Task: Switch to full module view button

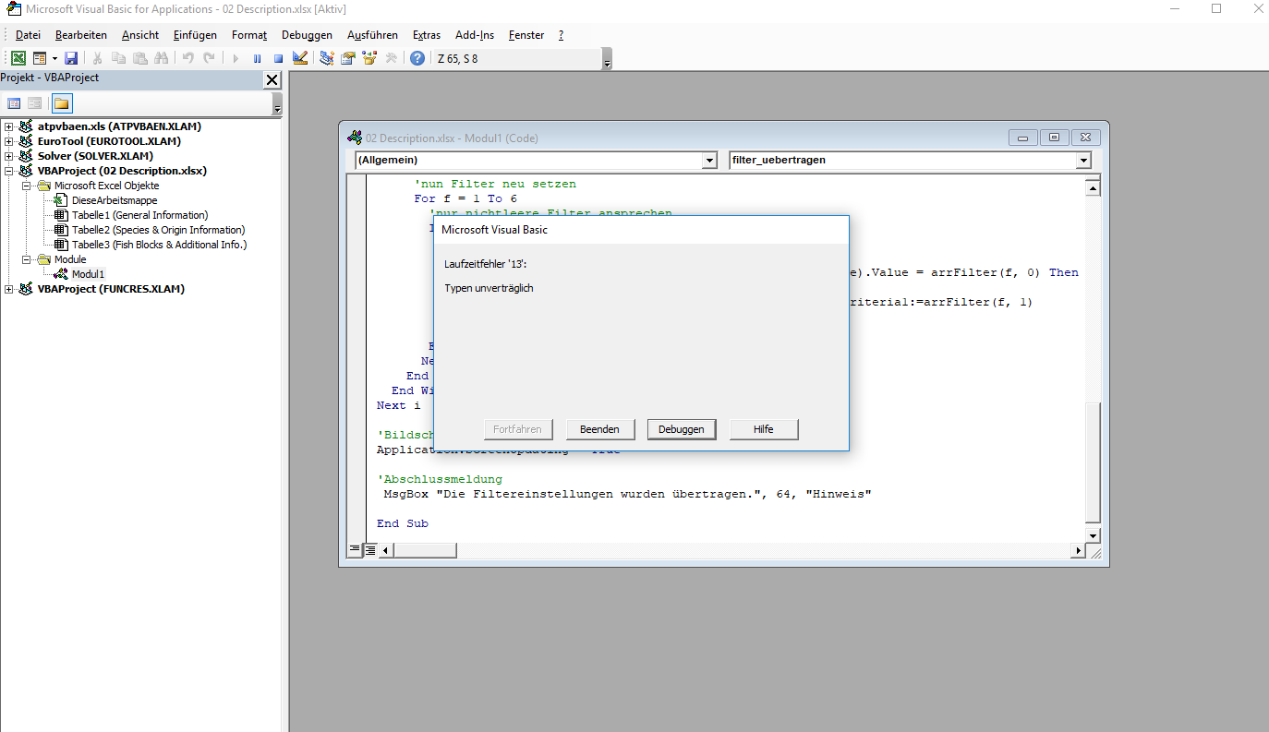Action: click(370, 550)
